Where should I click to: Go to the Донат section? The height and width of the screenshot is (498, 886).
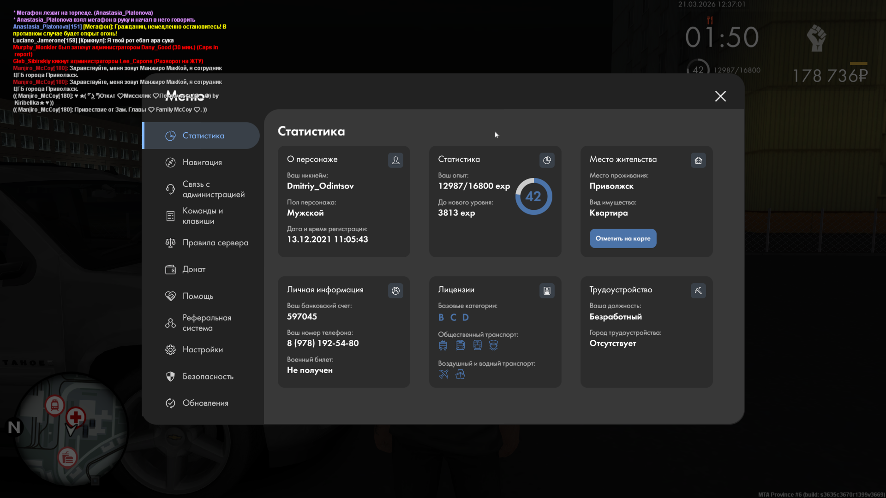pos(194,269)
